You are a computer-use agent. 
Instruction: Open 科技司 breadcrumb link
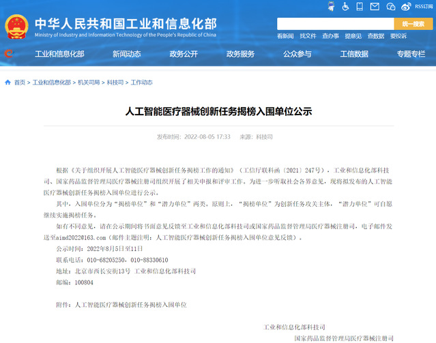pos(114,82)
